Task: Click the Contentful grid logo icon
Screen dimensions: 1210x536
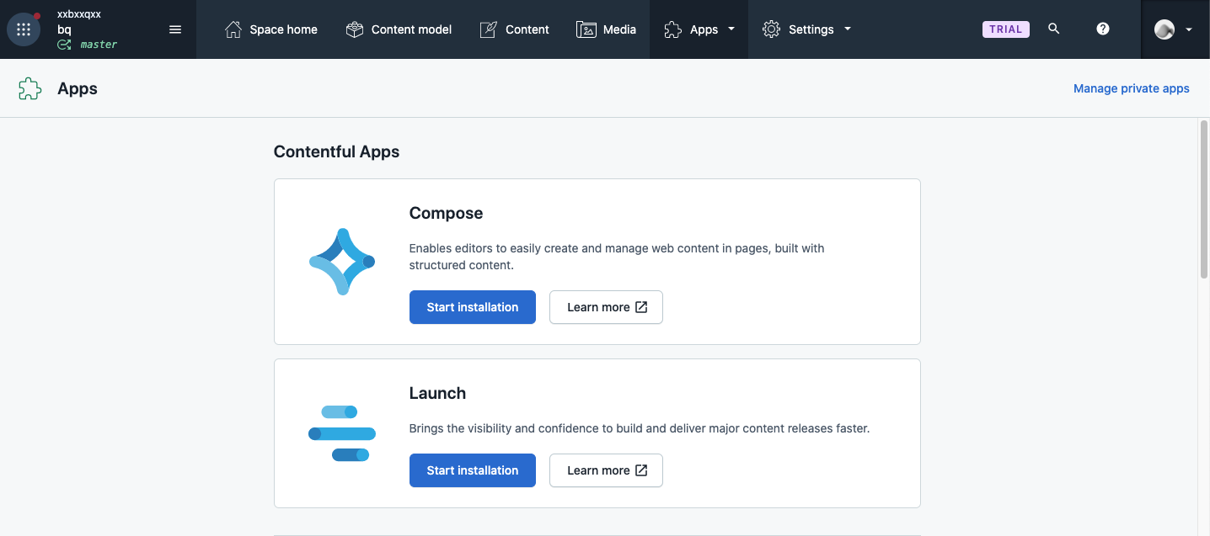Action: click(x=23, y=29)
